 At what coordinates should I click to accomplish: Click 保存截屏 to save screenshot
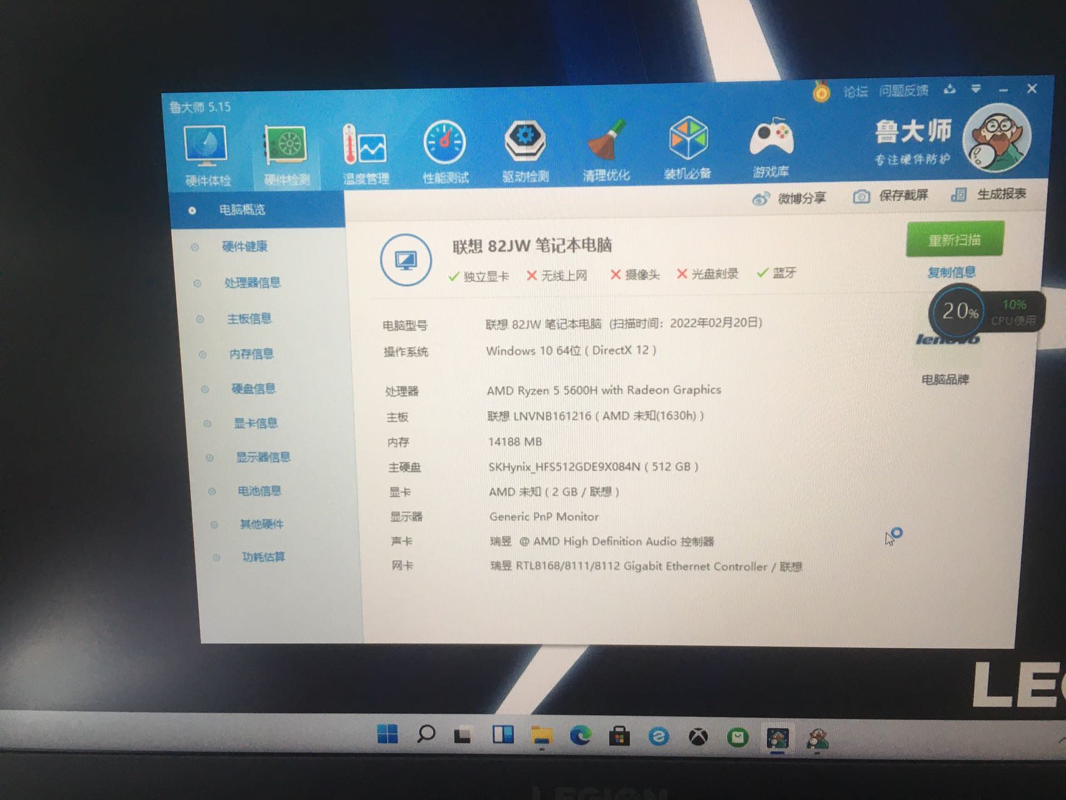coord(890,196)
